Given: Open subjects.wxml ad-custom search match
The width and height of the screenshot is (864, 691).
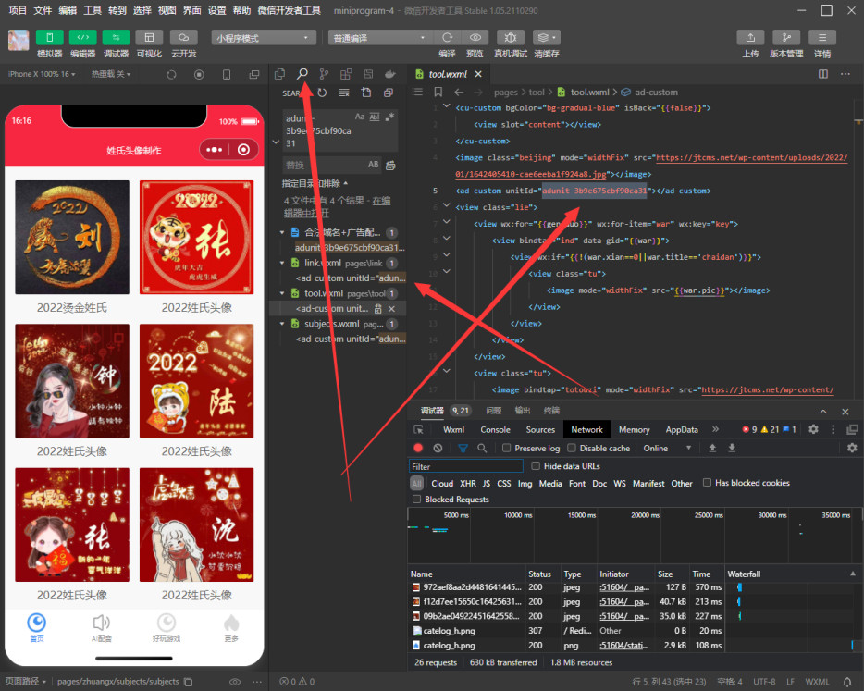Looking at the screenshot, I should (x=351, y=339).
